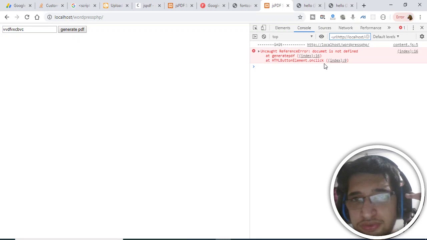This screenshot has height=240, width=427.
Task: Open console settings gear icon
Action: coord(422,37)
